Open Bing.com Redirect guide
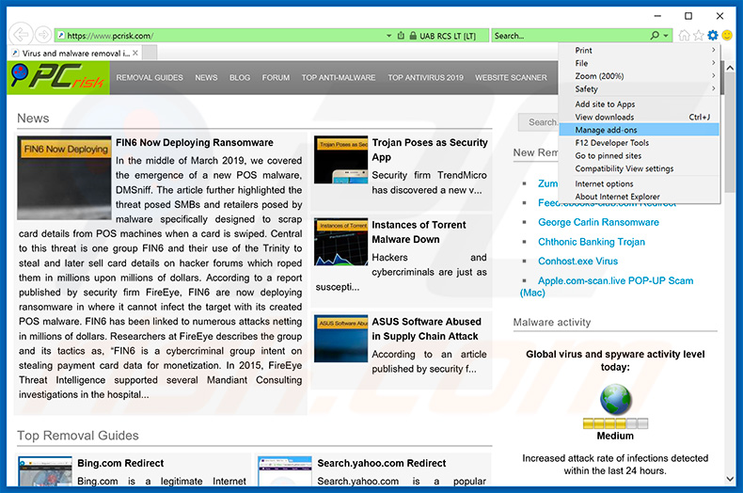 click(120, 463)
